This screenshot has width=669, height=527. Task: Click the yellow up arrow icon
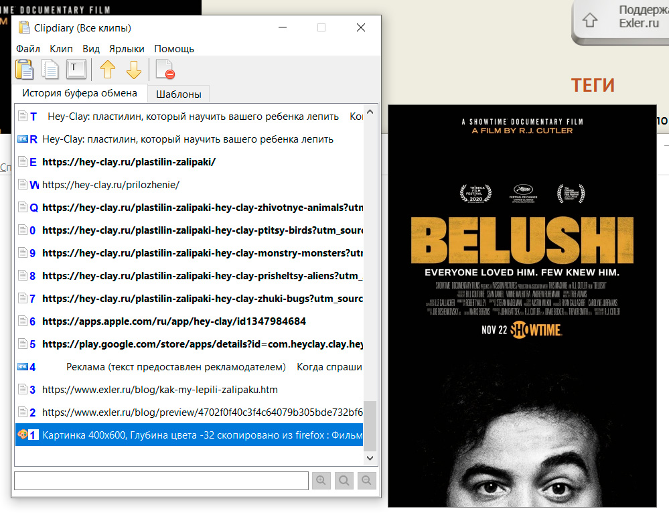(x=108, y=70)
